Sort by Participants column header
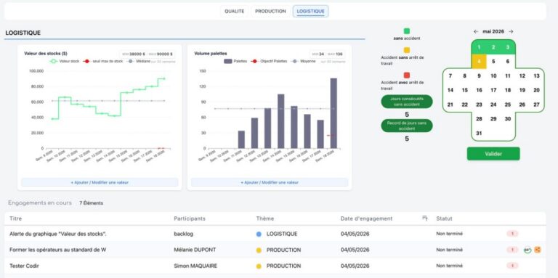558x278 pixels. click(x=190, y=218)
